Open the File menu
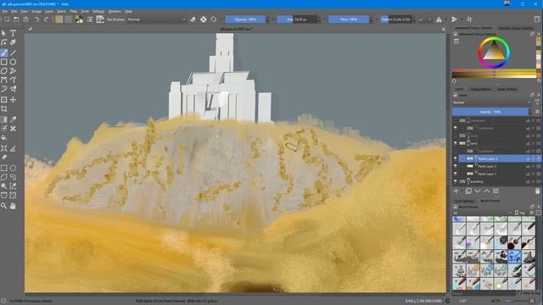543x305 pixels. coord(5,11)
